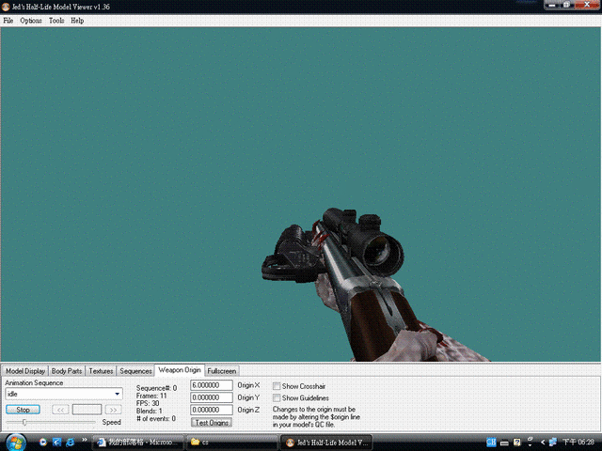602x451 pixels.
Task: Enable the Show Guidelines checkbox
Action: pos(277,397)
